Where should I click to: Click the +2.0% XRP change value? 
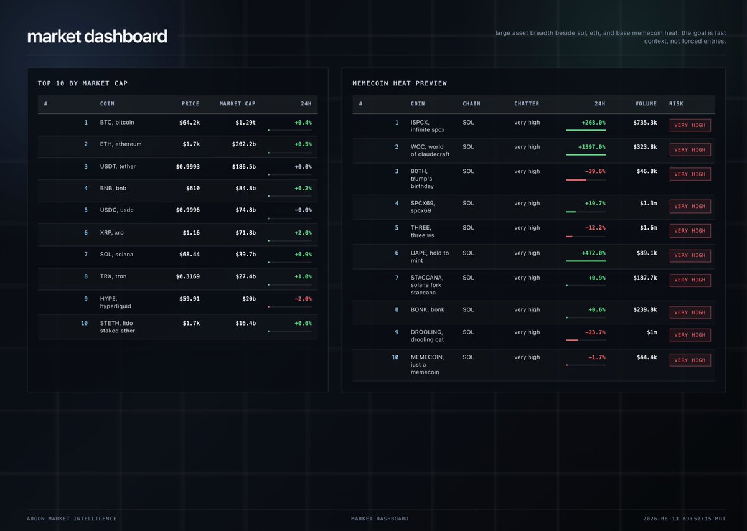click(x=303, y=233)
